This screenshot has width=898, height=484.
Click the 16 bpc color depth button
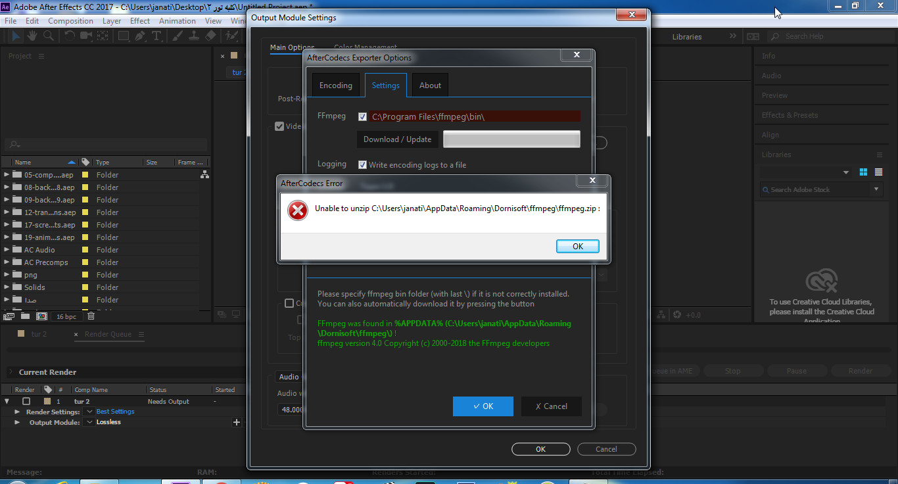(x=66, y=316)
